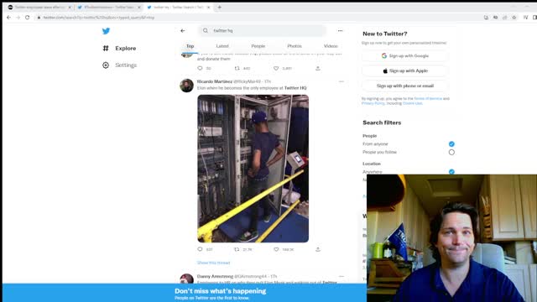The image size is (537, 302).
Task: Click the browser forward button
Action: tap(18, 18)
